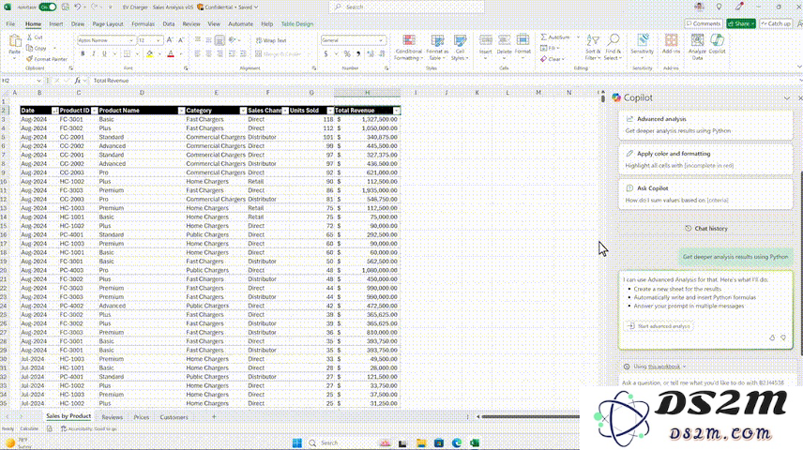The width and height of the screenshot is (803, 450).
Task: Click the Delete cells icon
Action: tap(504, 40)
